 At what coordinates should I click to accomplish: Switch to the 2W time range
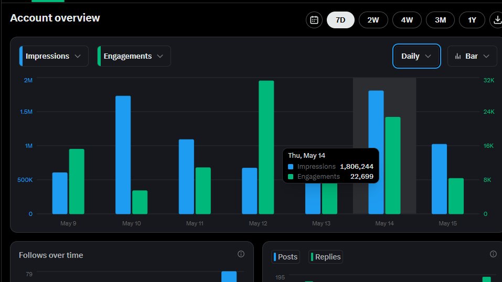(x=373, y=20)
